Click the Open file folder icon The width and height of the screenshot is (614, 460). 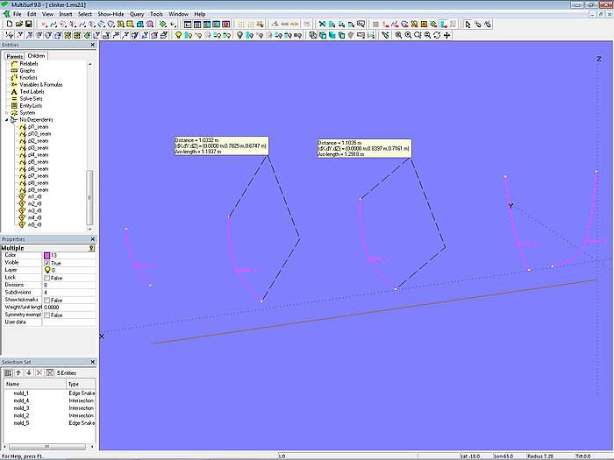click(18, 25)
